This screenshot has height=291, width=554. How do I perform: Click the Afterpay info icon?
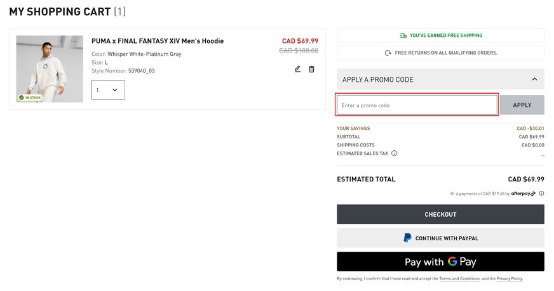[542, 193]
